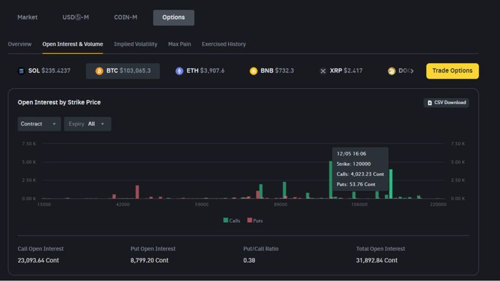Switch to the COIN-M tab

[126, 17]
